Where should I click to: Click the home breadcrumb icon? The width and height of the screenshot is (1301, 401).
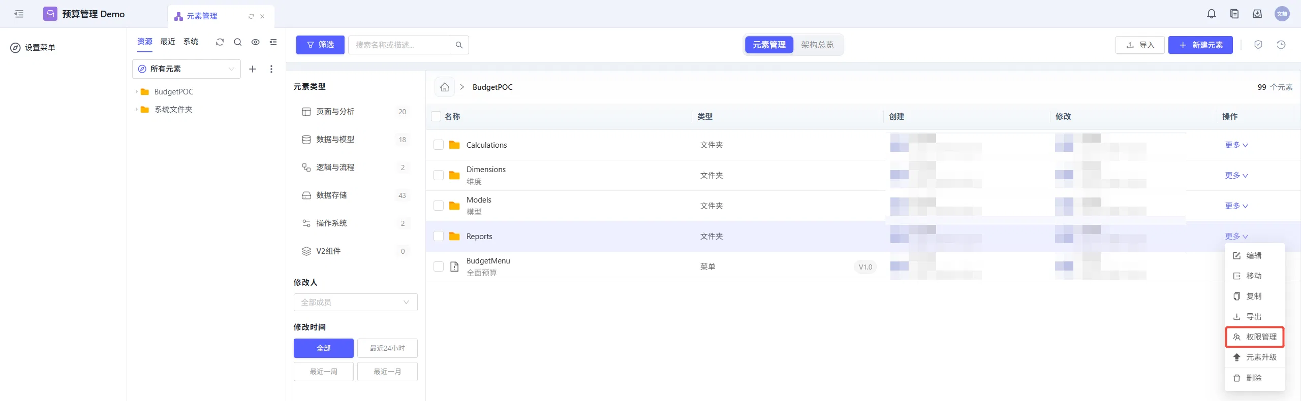click(445, 87)
